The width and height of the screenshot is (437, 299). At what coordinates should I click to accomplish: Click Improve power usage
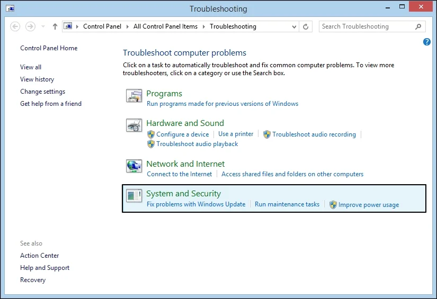(369, 205)
